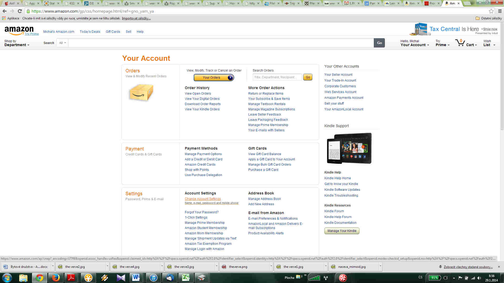Open Change Account Settings link
Screen dimensions: 504x283
point(203,199)
